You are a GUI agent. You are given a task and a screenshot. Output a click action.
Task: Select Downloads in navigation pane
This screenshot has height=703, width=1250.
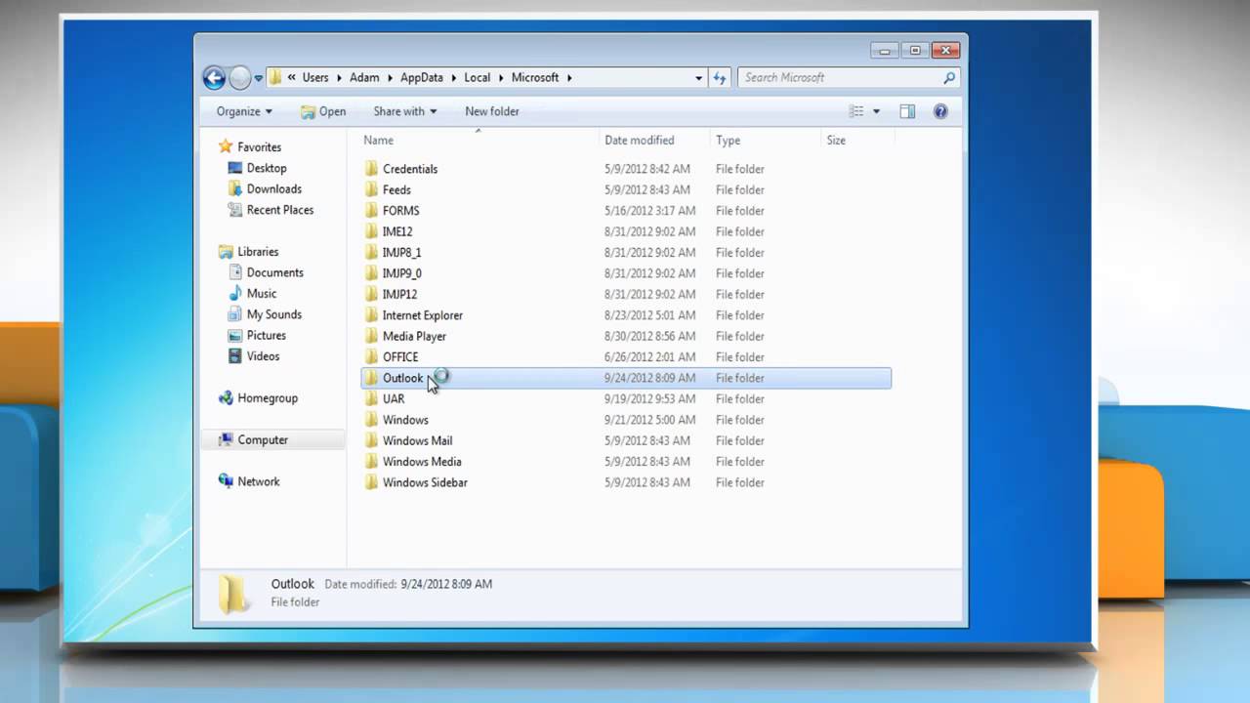[273, 188]
